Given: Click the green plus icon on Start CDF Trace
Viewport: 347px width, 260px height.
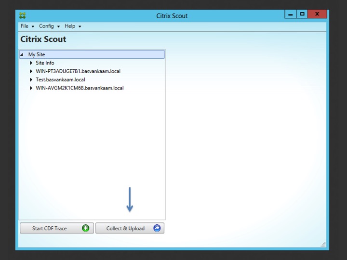Looking at the screenshot, I should tap(86, 228).
